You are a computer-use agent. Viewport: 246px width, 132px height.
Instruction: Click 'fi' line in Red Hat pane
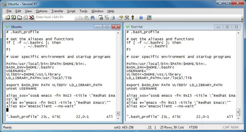pos(129,49)
